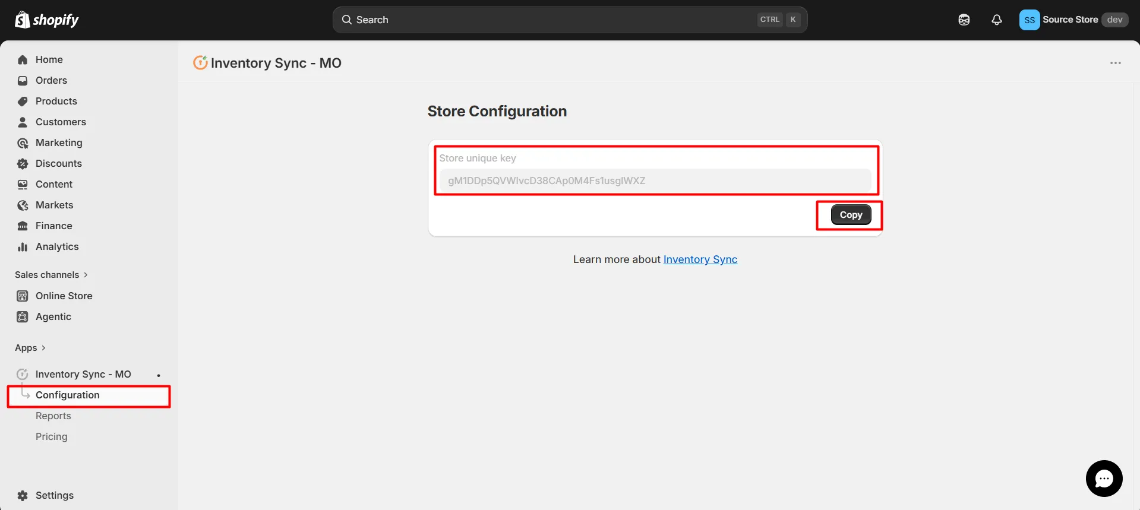The image size is (1140, 510).
Task: Click the CTRL shortcut key badge
Action: [x=770, y=20]
